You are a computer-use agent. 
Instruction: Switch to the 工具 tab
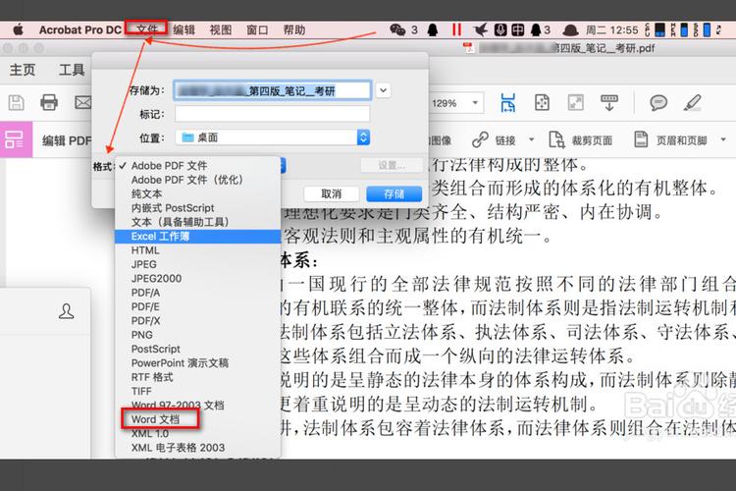[x=72, y=70]
